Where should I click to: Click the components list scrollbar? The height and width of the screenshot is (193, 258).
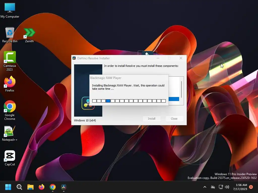click(181, 89)
